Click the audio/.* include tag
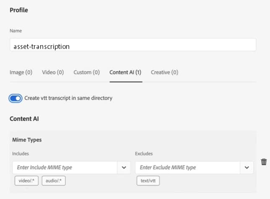Image resolution: width=270 pixels, height=199 pixels. [x=53, y=181]
